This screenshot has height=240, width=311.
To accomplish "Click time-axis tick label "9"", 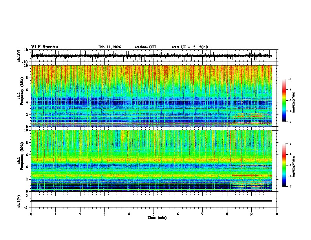I will pyautogui.click(x=251, y=214).
